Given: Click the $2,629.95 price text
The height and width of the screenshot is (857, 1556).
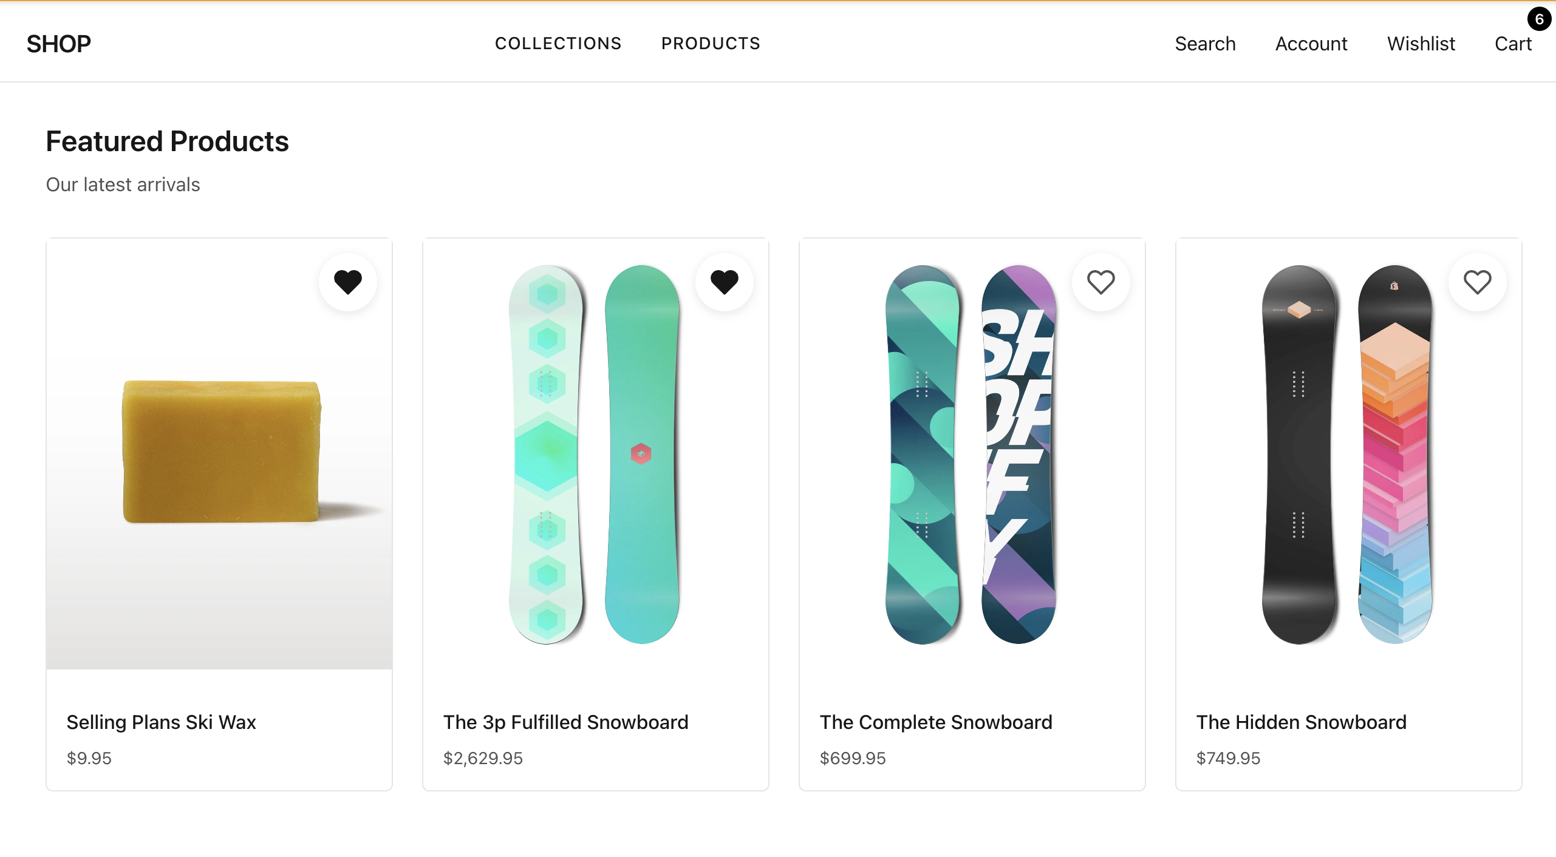Looking at the screenshot, I should (x=483, y=757).
